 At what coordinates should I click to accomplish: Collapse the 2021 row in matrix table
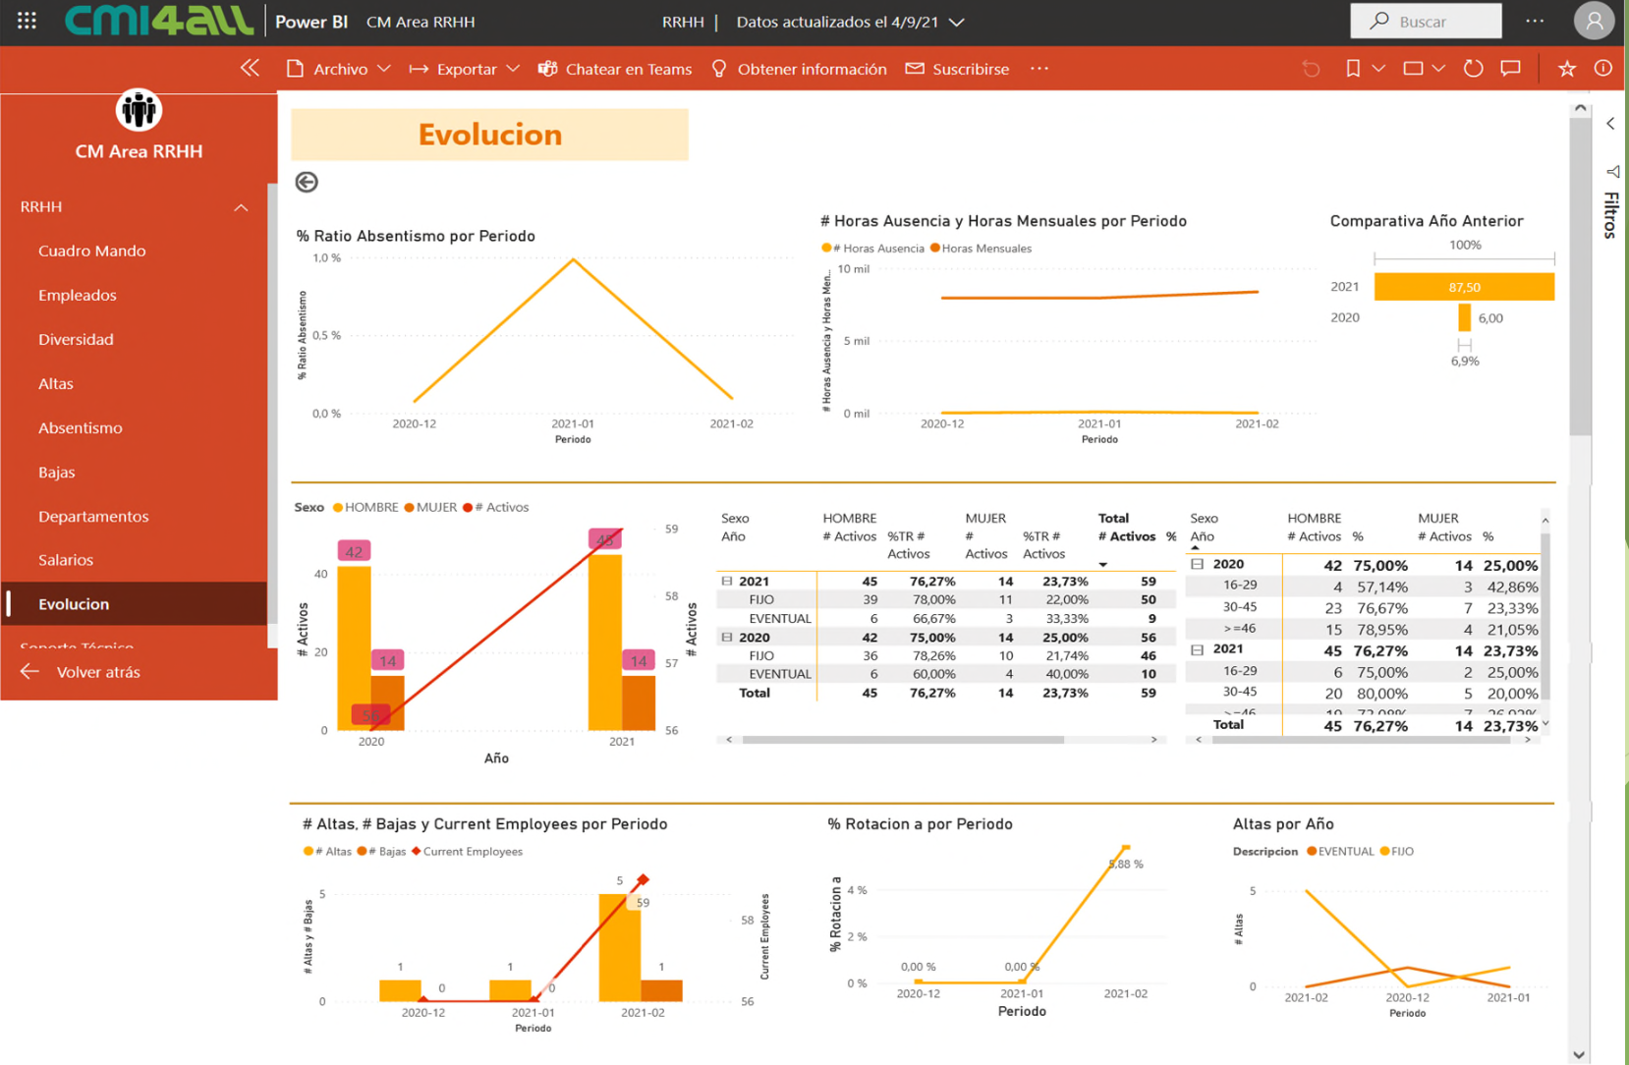coord(727,581)
